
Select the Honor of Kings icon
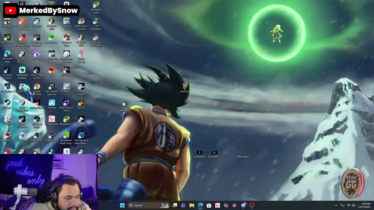(67, 41)
